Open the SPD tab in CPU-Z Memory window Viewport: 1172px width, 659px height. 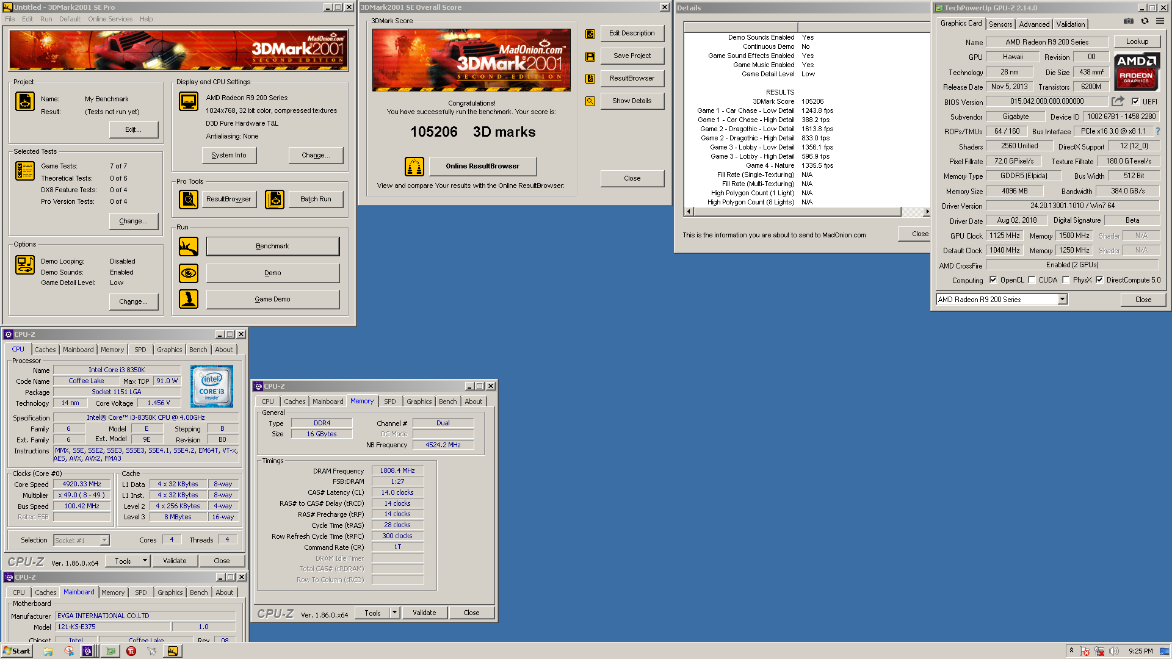(x=390, y=402)
